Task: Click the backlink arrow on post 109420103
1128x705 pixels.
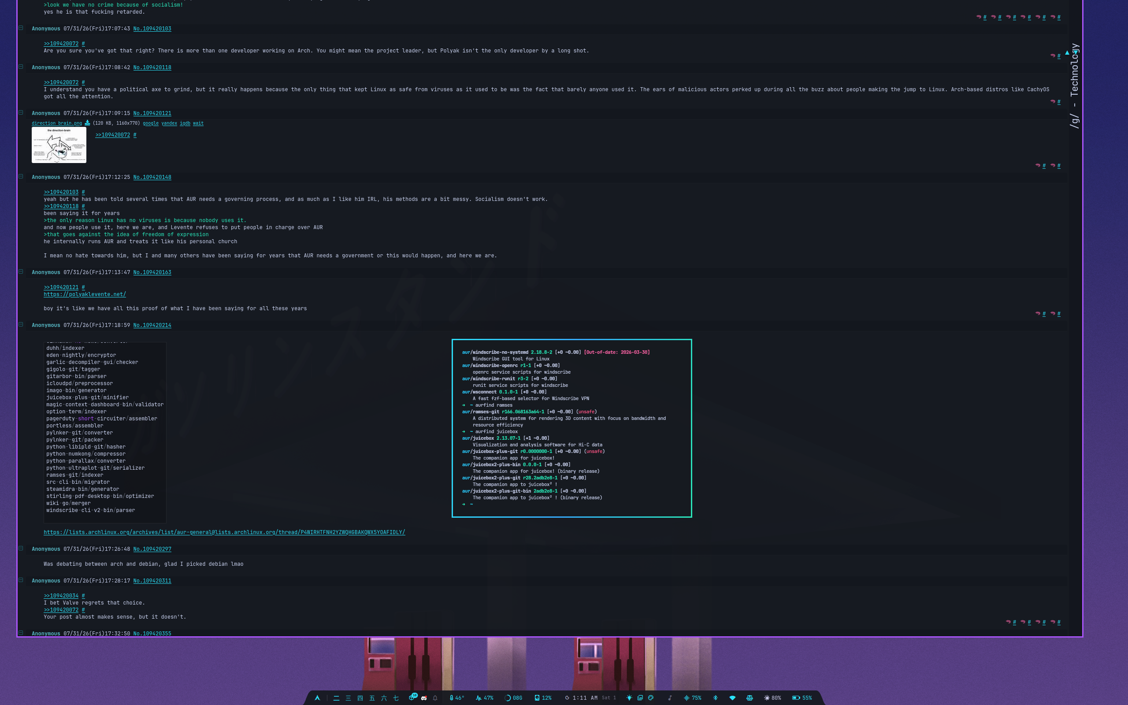Action: point(1053,56)
